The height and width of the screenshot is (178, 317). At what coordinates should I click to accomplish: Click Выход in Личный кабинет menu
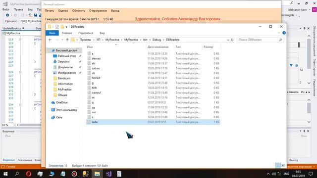coord(115,11)
